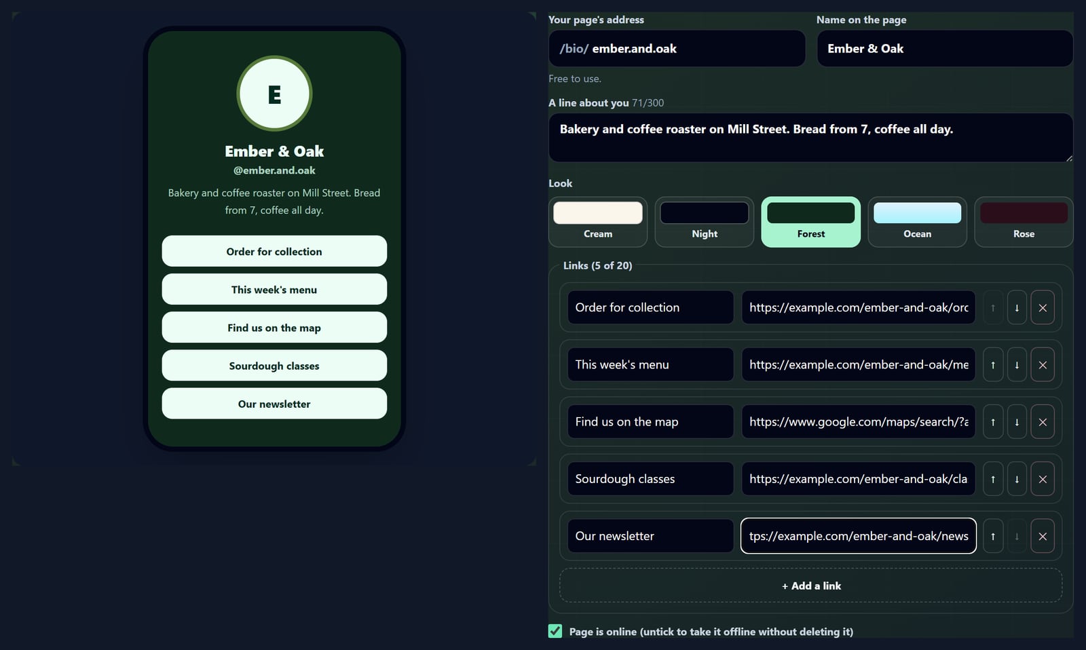
Task: Click the 'Ember & Oak' preview heading
Action: point(274,151)
